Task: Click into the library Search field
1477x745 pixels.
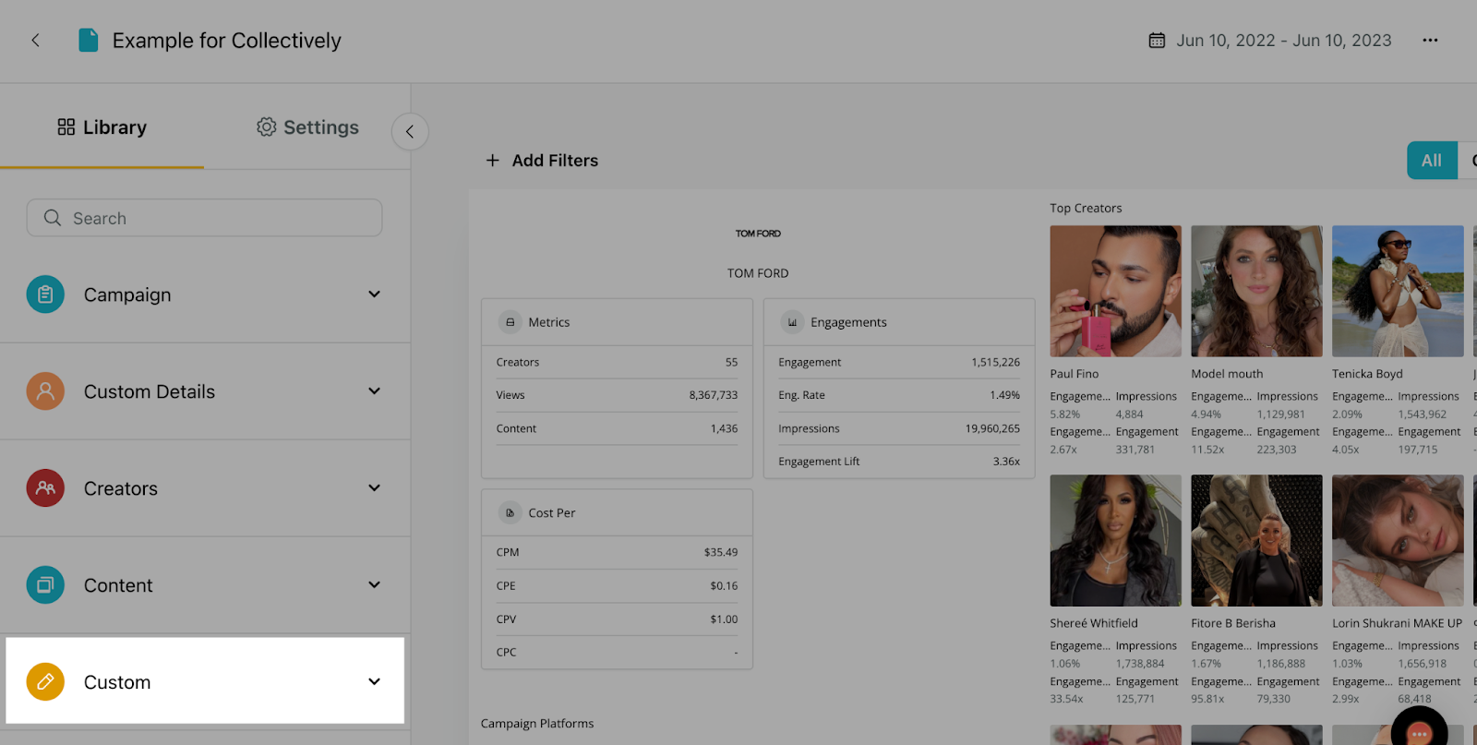Action: (x=205, y=218)
